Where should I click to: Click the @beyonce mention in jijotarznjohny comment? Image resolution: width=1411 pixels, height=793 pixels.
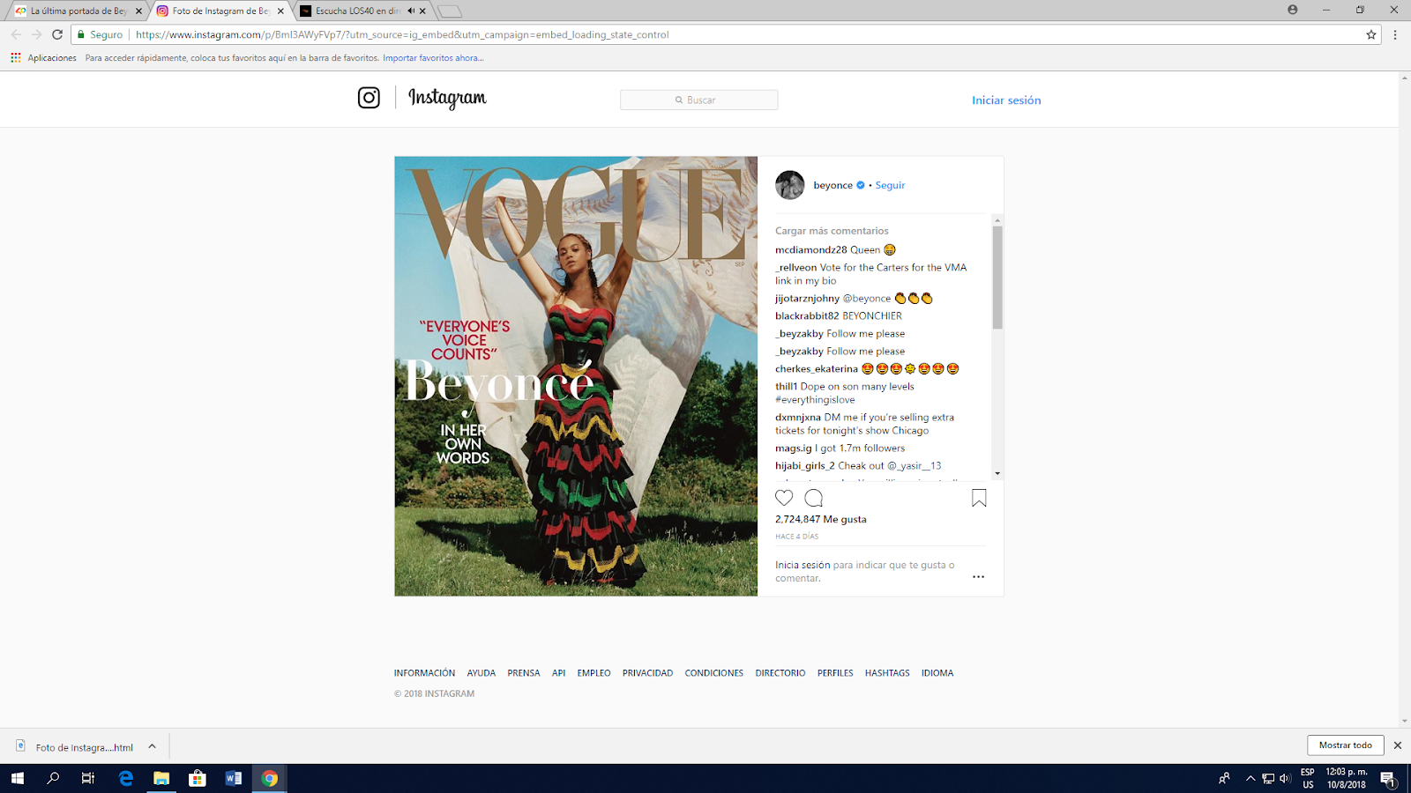point(867,298)
